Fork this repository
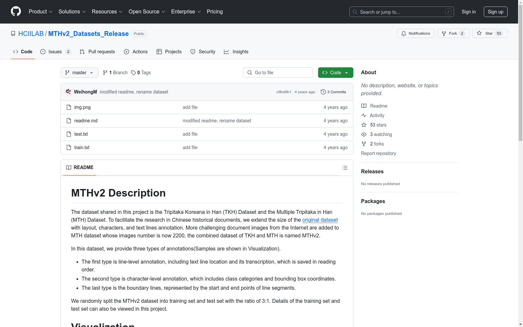The image size is (523, 327). point(453,33)
